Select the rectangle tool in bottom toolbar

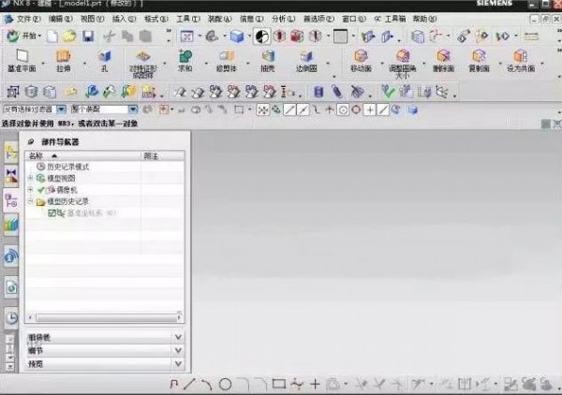[x=279, y=384]
